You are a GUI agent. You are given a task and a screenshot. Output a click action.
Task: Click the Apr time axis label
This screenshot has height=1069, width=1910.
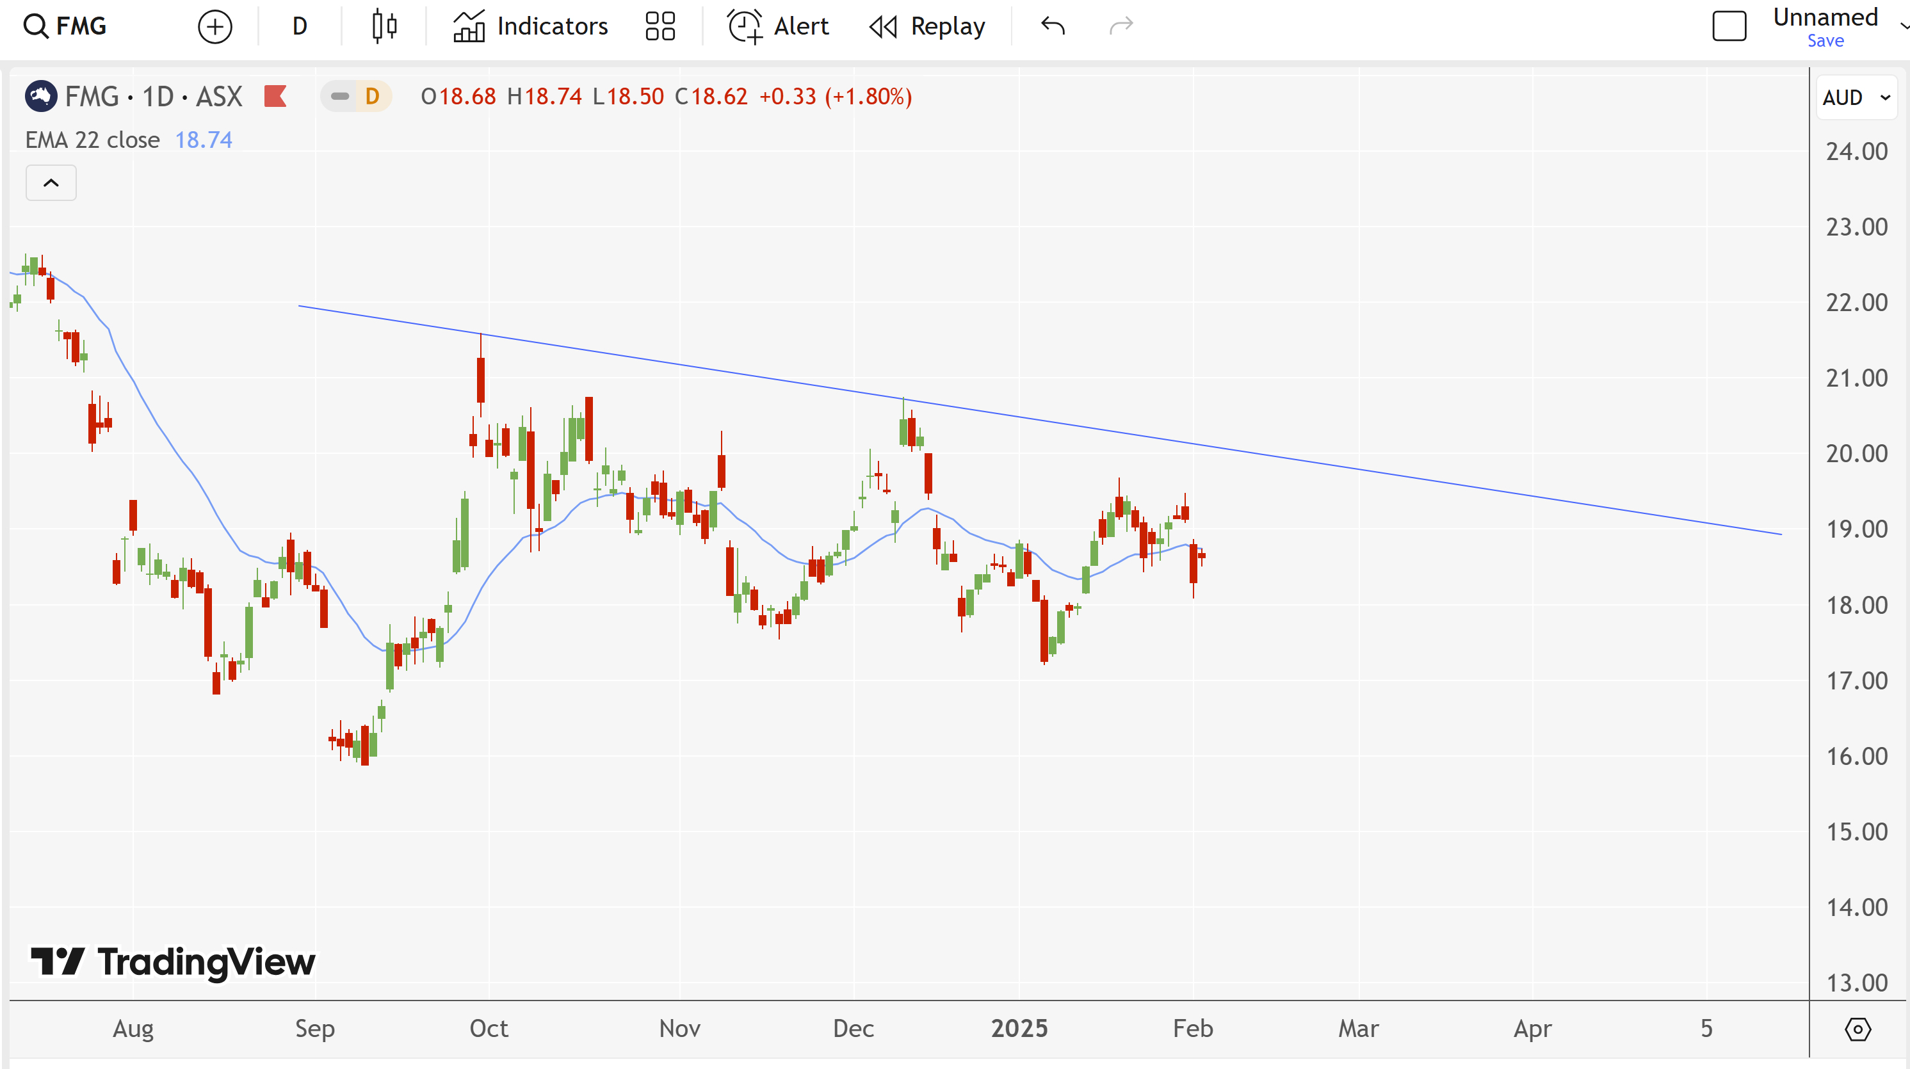1533,1029
